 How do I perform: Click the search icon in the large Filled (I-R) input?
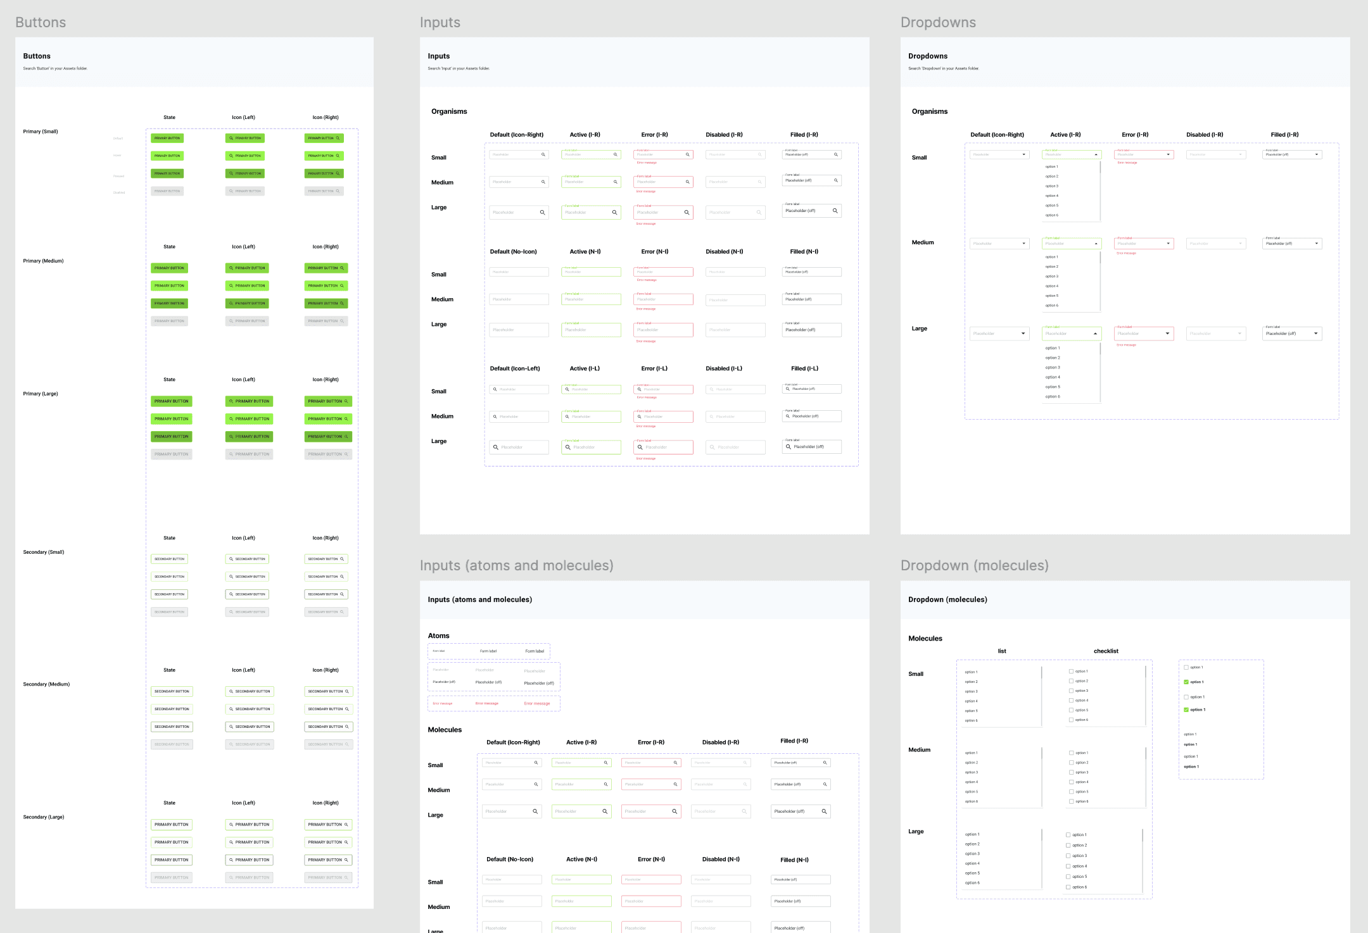coord(835,211)
